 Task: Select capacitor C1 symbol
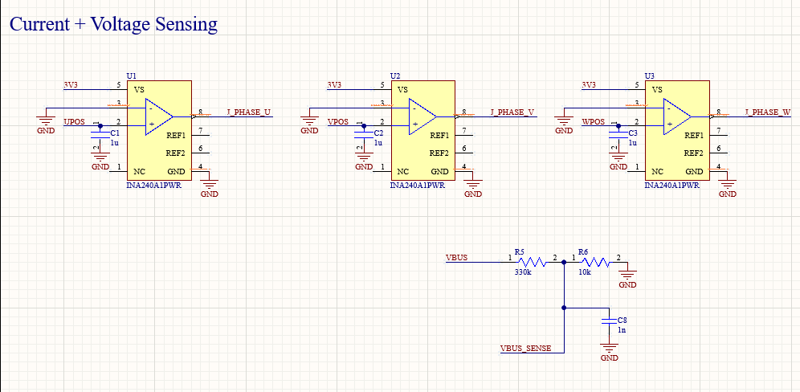coord(100,135)
